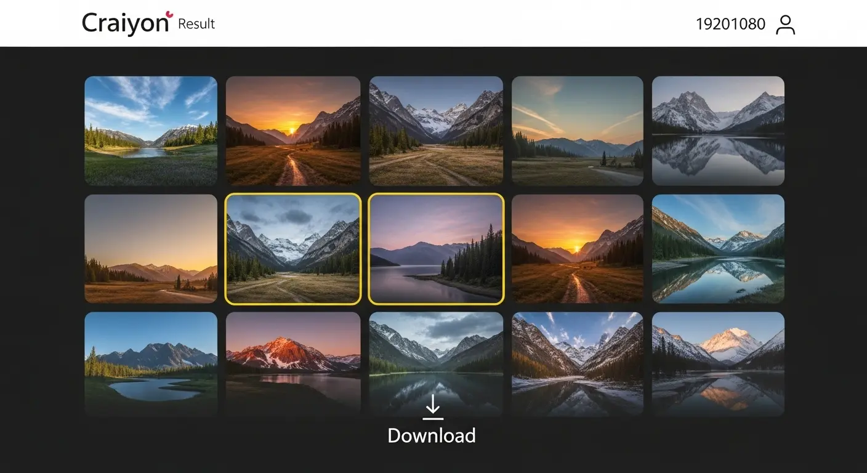Click the download arrow icon
Viewport: 867px width, 473px height.
click(433, 407)
